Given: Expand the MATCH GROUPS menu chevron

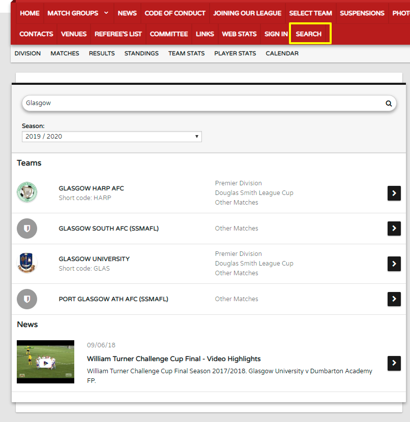Looking at the screenshot, I should (106, 13).
